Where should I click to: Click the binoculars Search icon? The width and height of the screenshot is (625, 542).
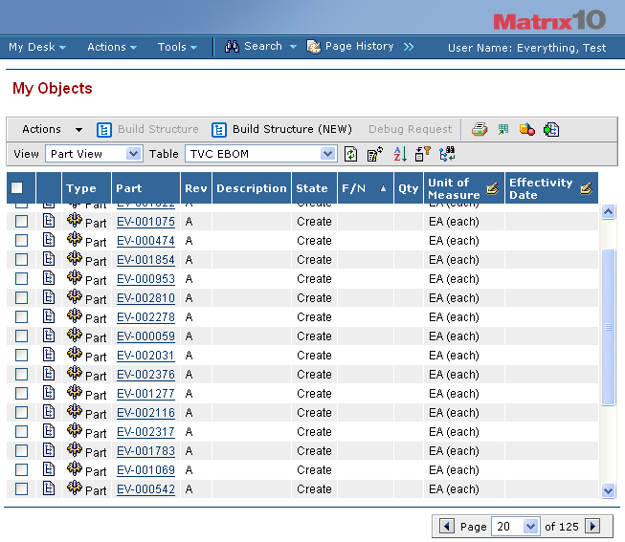coord(232,47)
